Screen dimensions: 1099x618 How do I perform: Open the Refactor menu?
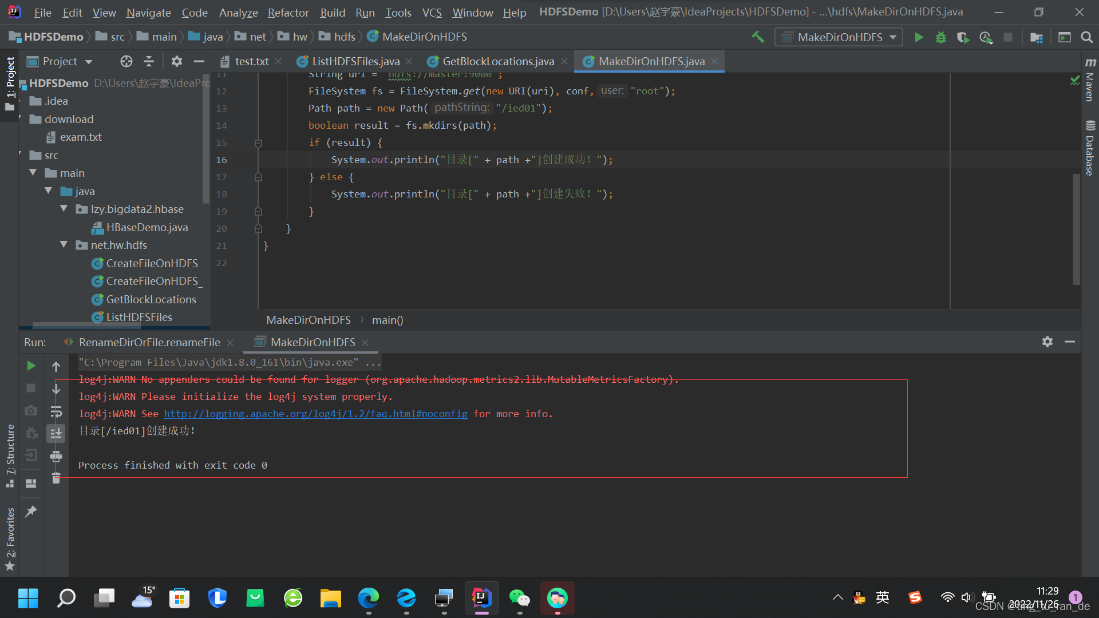(x=288, y=12)
